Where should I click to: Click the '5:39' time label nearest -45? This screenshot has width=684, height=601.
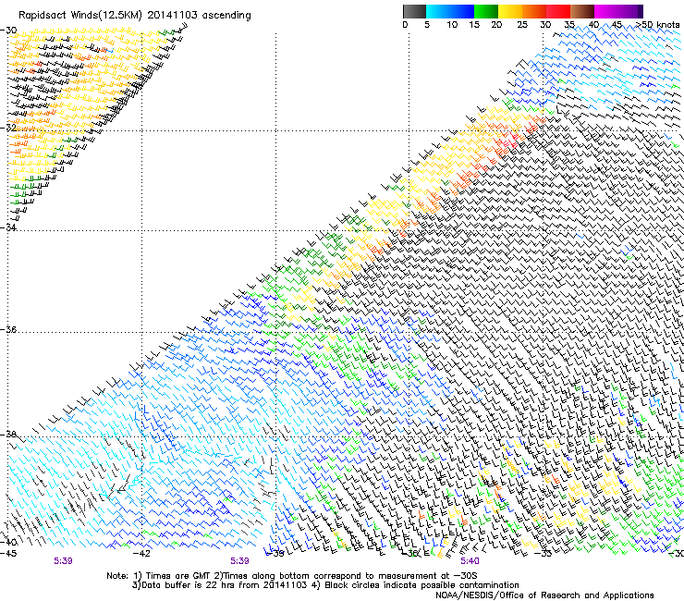[x=63, y=561]
